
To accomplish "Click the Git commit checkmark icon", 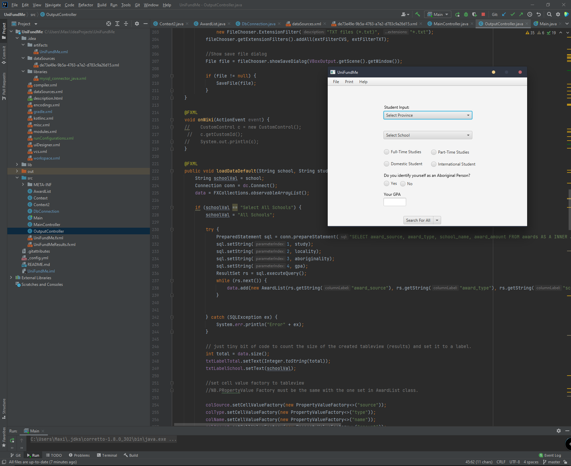I will tap(513, 14).
